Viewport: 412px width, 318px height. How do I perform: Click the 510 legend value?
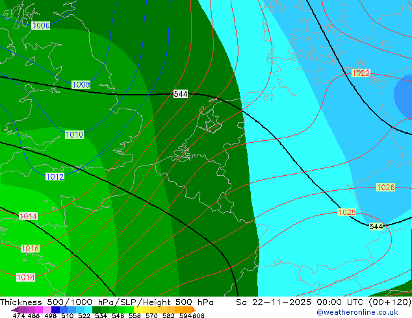point(68,315)
